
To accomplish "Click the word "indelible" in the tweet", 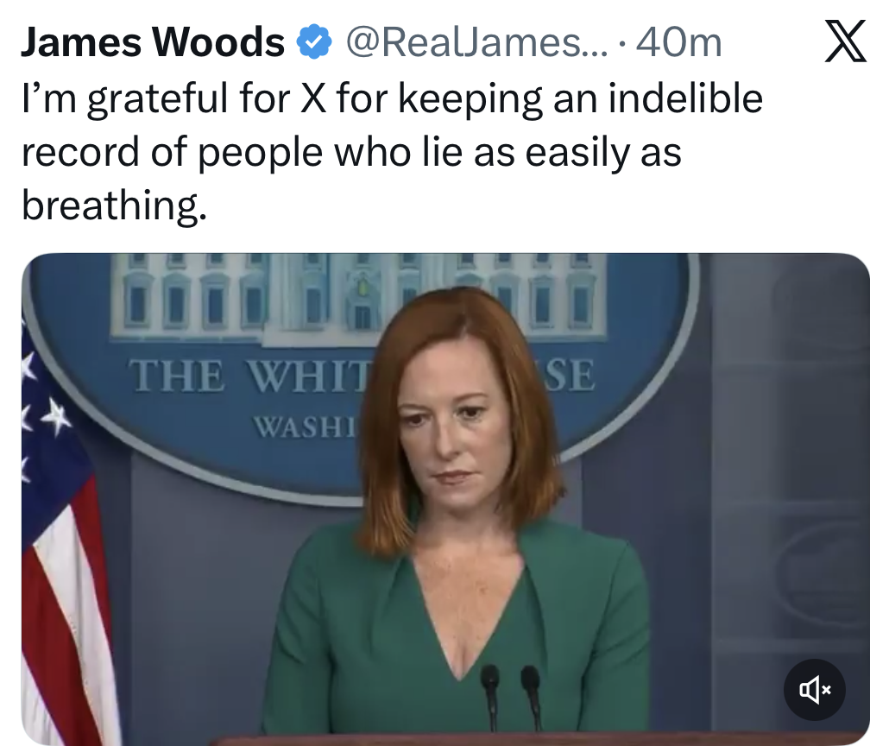I will 685,98.
